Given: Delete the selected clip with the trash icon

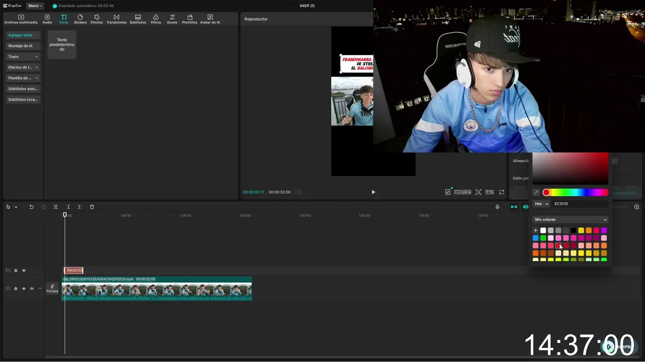Looking at the screenshot, I should (x=92, y=207).
